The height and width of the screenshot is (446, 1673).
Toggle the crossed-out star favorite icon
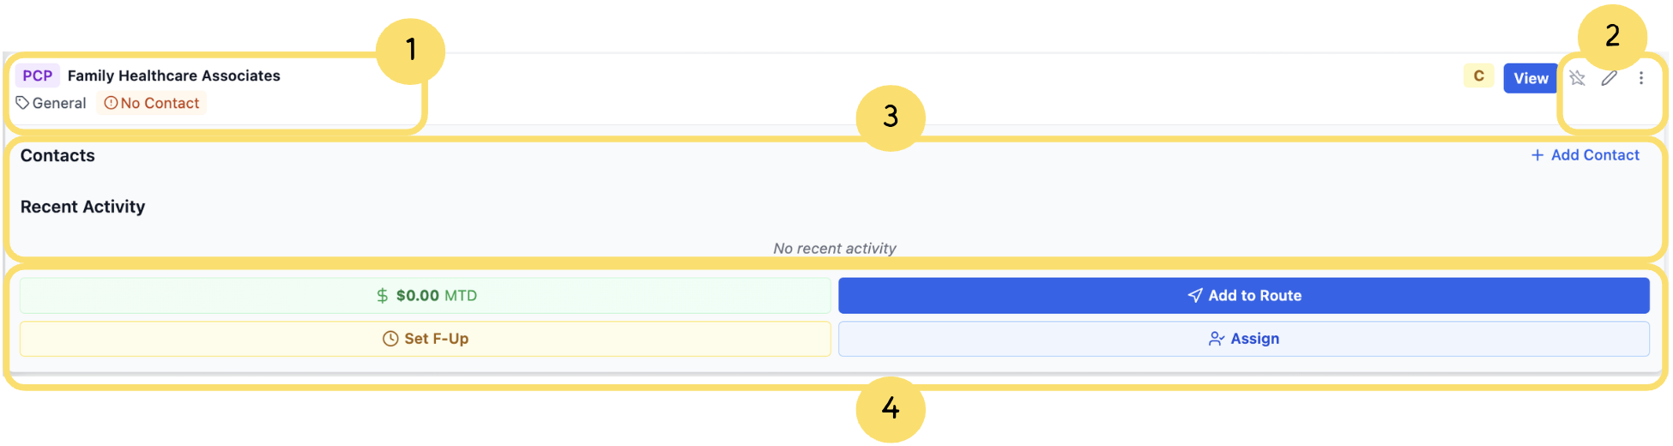coord(1577,78)
